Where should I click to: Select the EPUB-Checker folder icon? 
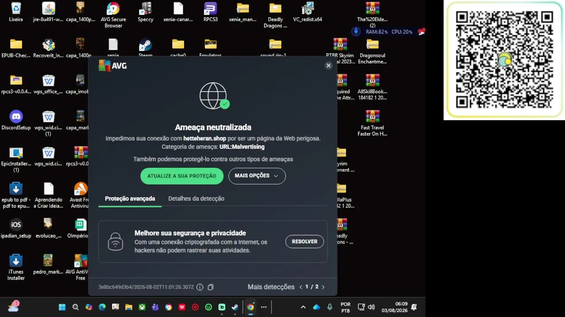point(16,48)
